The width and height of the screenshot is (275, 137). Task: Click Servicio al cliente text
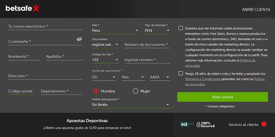[x=243, y=125]
